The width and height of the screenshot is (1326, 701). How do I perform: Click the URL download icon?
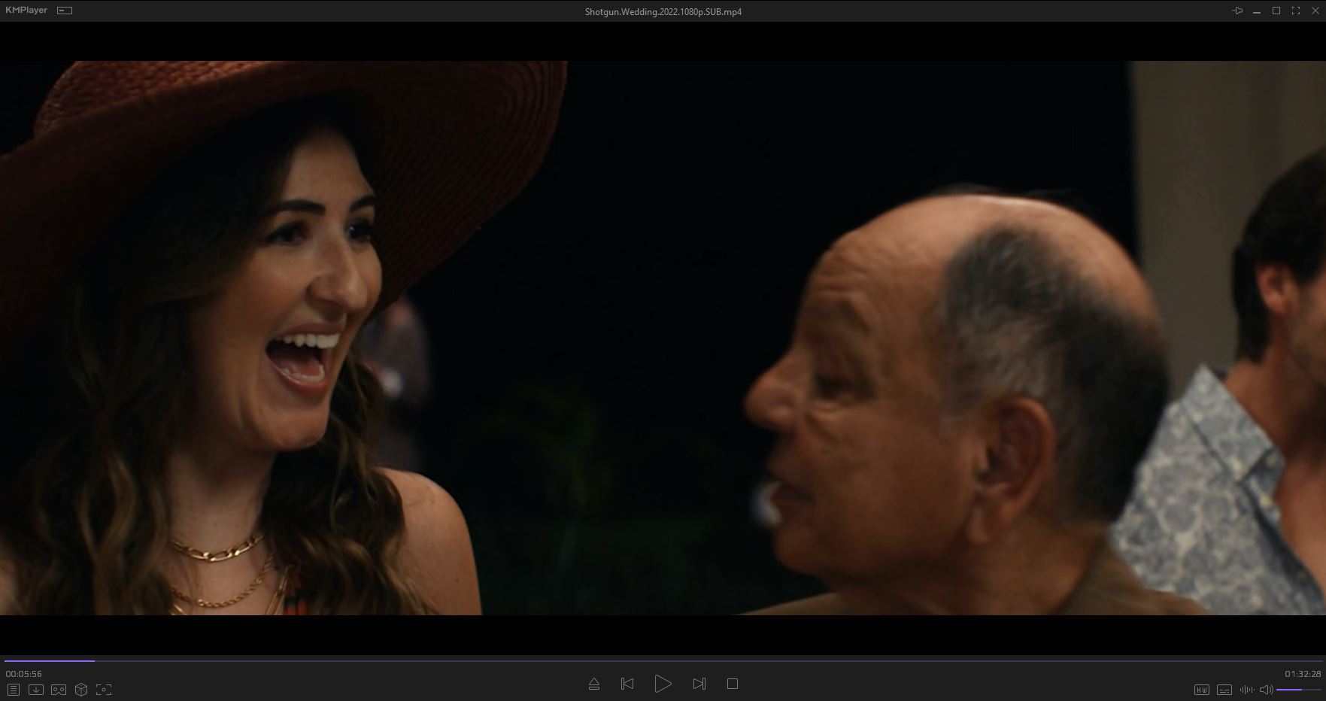click(x=35, y=690)
